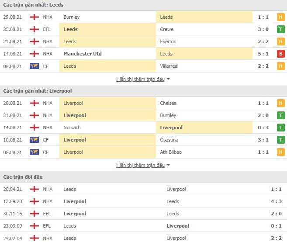Click the England flag on 20.04.21 head-to-head row
287x242 pixels.
[x=34, y=189]
